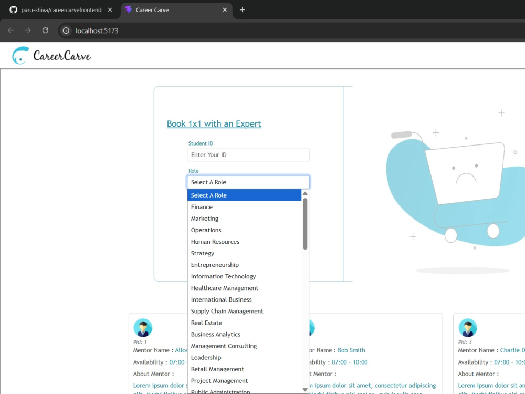Focus the Student ID input field

[x=248, y=155]
